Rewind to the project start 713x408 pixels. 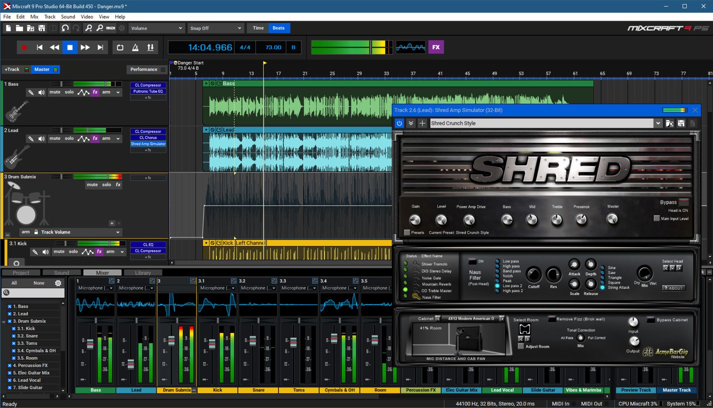[39, 47]
